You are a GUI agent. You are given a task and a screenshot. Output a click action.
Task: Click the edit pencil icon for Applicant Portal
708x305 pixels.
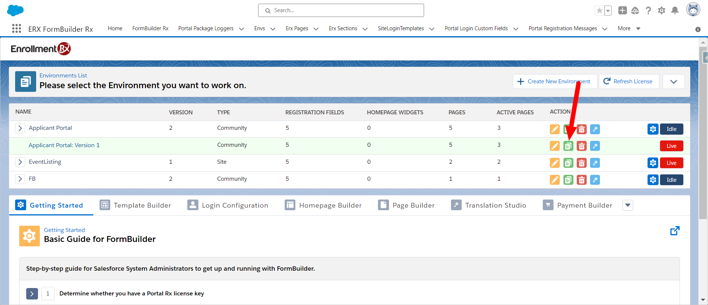coord(555,129)
